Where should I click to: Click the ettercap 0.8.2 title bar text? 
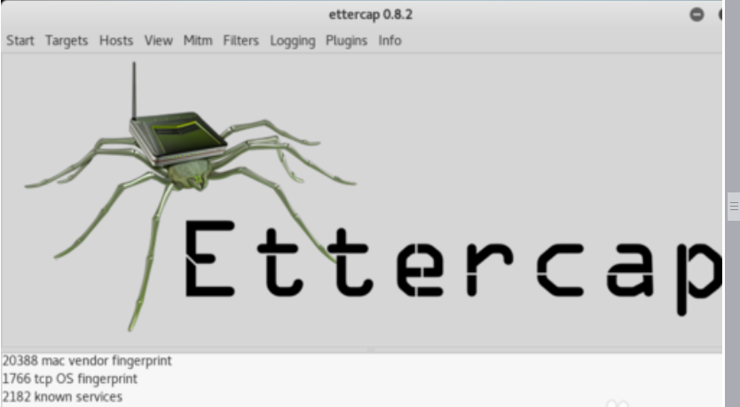pos(371,14)
